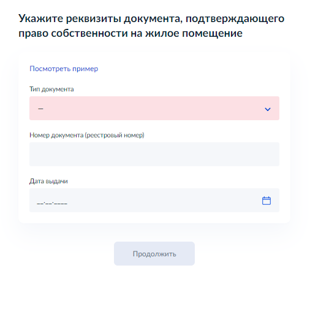Click the Дата выдачи label
Screen dimensions: 310x314
tap(48, 181)
